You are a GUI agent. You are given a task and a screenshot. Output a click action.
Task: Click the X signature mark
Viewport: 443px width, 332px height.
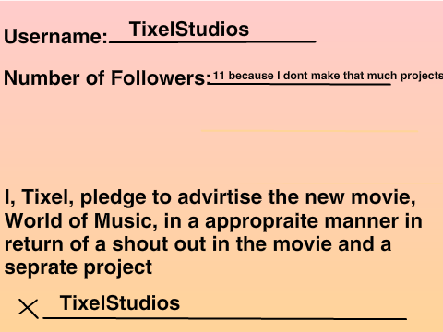(29, 308)
